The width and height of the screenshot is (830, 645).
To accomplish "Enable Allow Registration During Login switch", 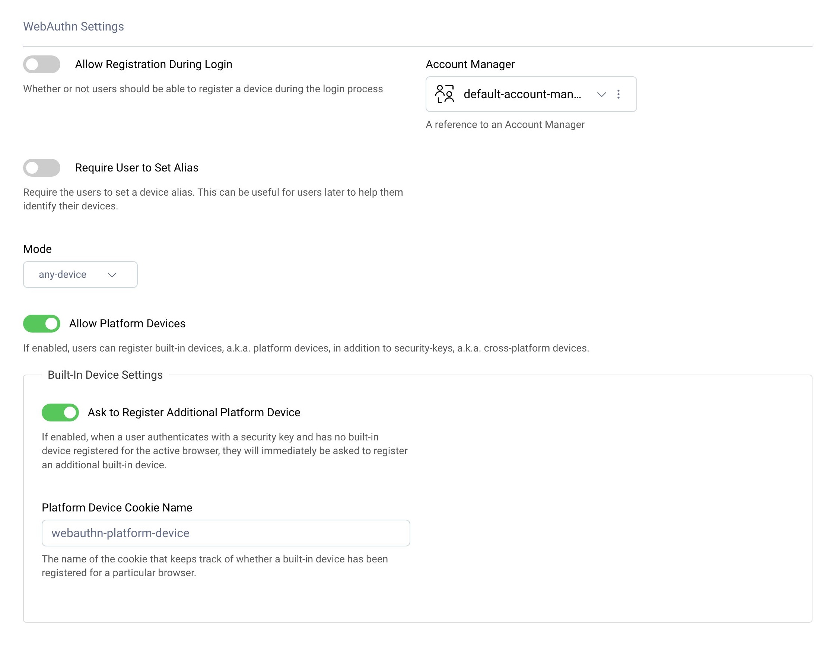I will pyautogui.click(x=42, y=64).
